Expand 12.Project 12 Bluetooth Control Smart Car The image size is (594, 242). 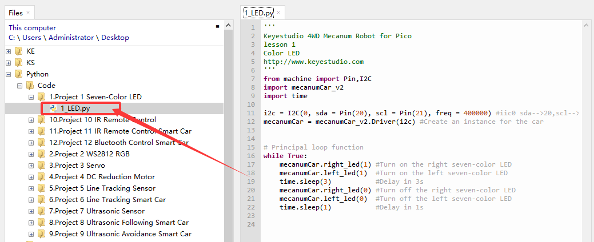(31, 143)
